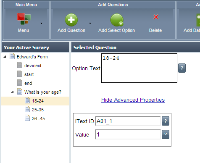Screen dimensions: 200x163
Task: Click the Value input field
Action: point(128,134)
